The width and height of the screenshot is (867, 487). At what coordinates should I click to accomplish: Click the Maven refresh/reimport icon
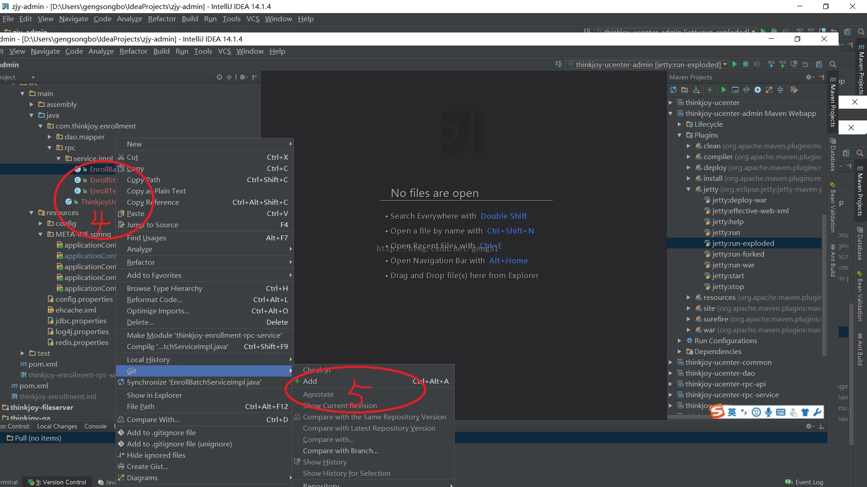click(673, 89)
